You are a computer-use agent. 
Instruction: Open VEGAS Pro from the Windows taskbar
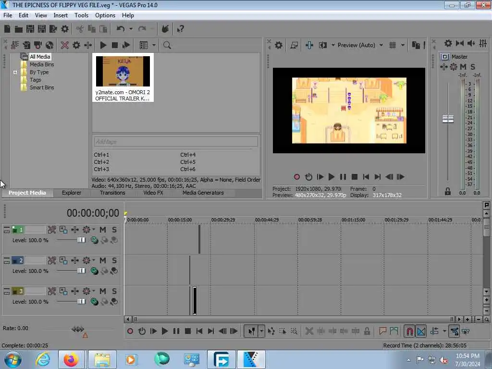pos(251,359)
